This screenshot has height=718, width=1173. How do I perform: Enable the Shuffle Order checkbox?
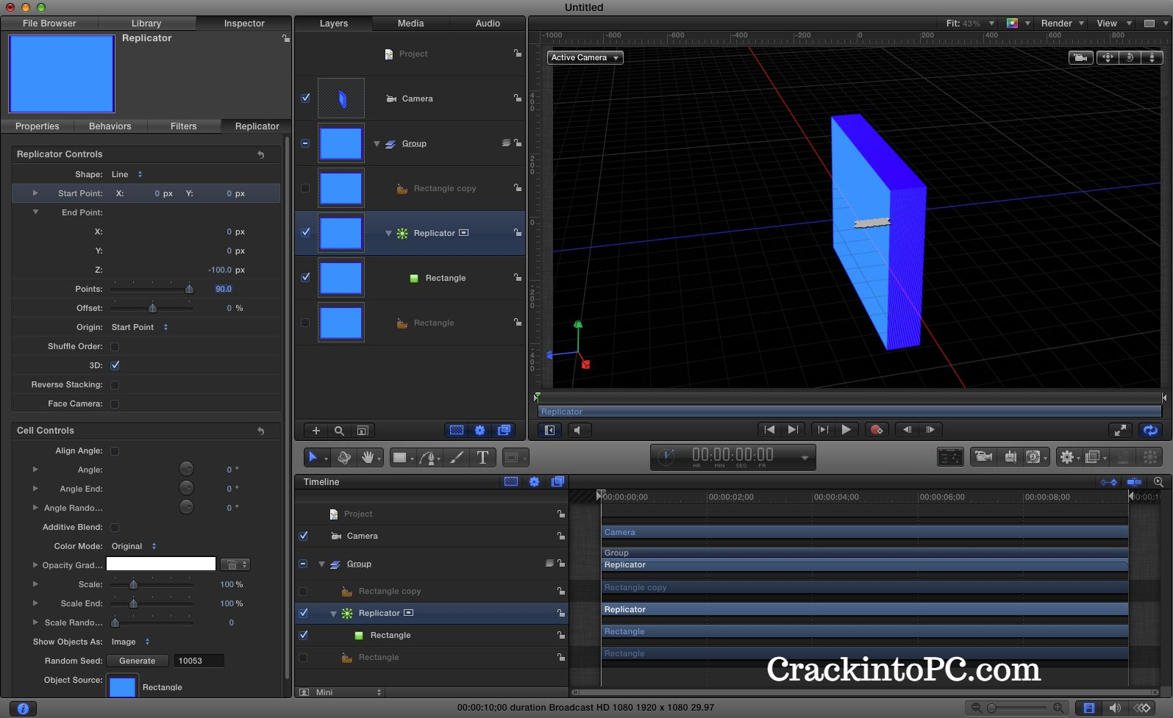point(115,347)
